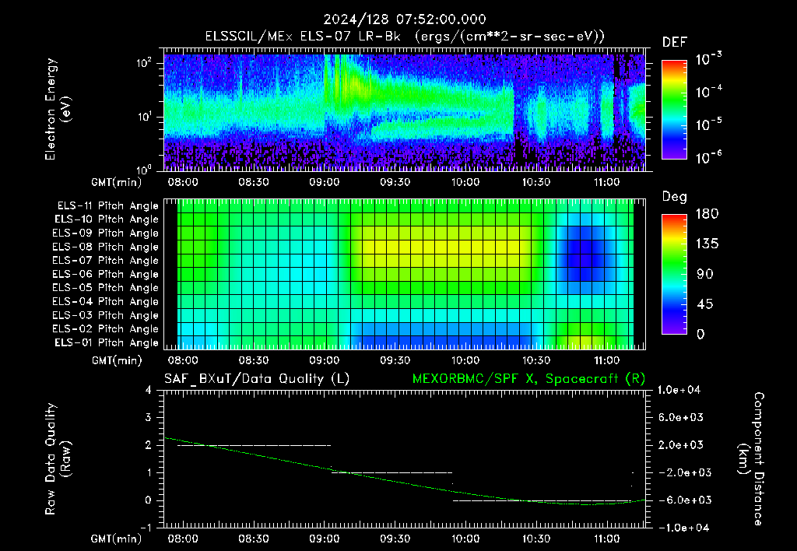Image resolution: width=797 pixels, height=551 pixels.
Task: Select the Raw Data Quality (Raw) axis label
Action: 58,459
